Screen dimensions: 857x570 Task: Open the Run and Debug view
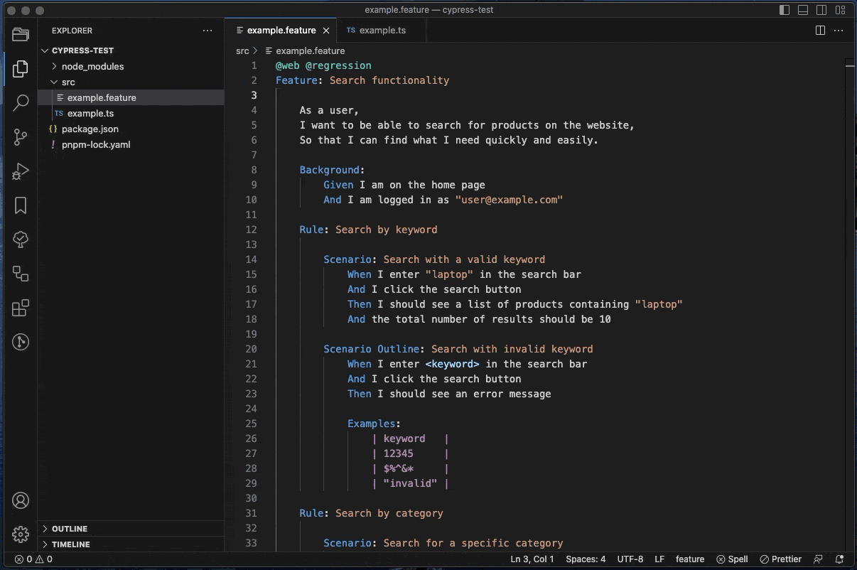[x=21, y=171]
